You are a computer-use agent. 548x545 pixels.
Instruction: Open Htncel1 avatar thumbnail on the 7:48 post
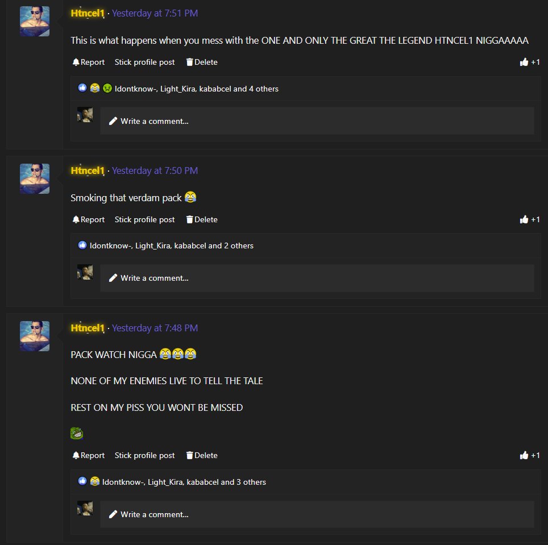(35, 336)
